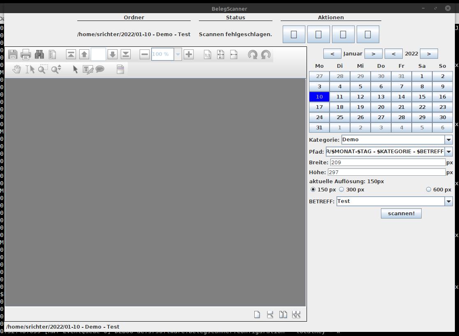Expand the zoom percentage dropdown
Viewport: 459px width, 336px height.
coord(178,54)
